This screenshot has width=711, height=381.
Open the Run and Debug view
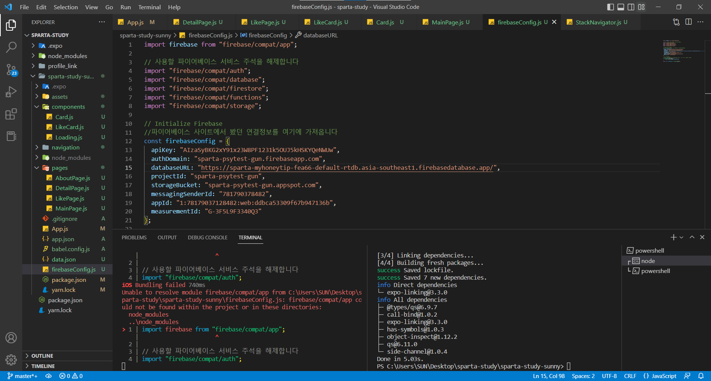click(x=11, y=92)
